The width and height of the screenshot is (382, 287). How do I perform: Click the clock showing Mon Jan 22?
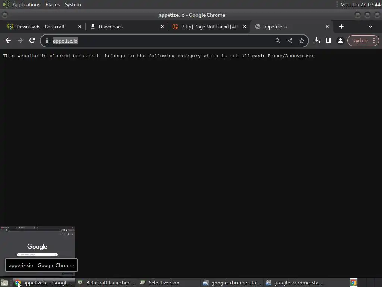pyautogui.click(x=360, y=4)
